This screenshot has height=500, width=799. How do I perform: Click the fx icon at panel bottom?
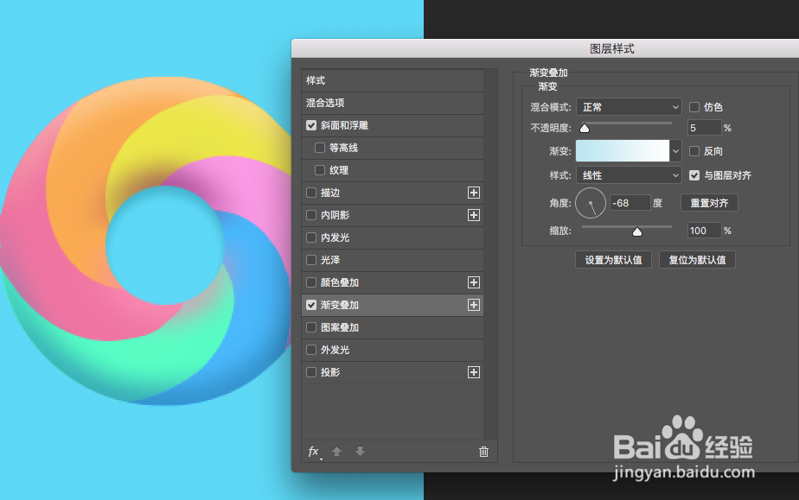pos(313,451)
